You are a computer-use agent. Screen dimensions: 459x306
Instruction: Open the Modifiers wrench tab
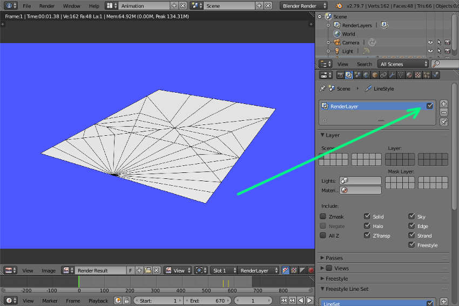click(x=392, y=75)
